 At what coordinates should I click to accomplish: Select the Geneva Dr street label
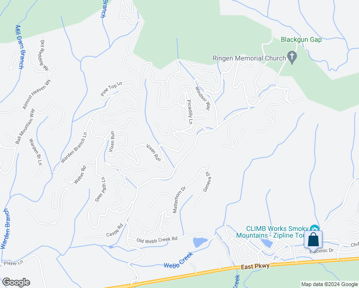[207, 181]
